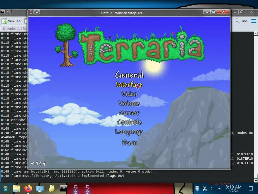Click the clipboard manager tray icon

[x=197, y=188]
